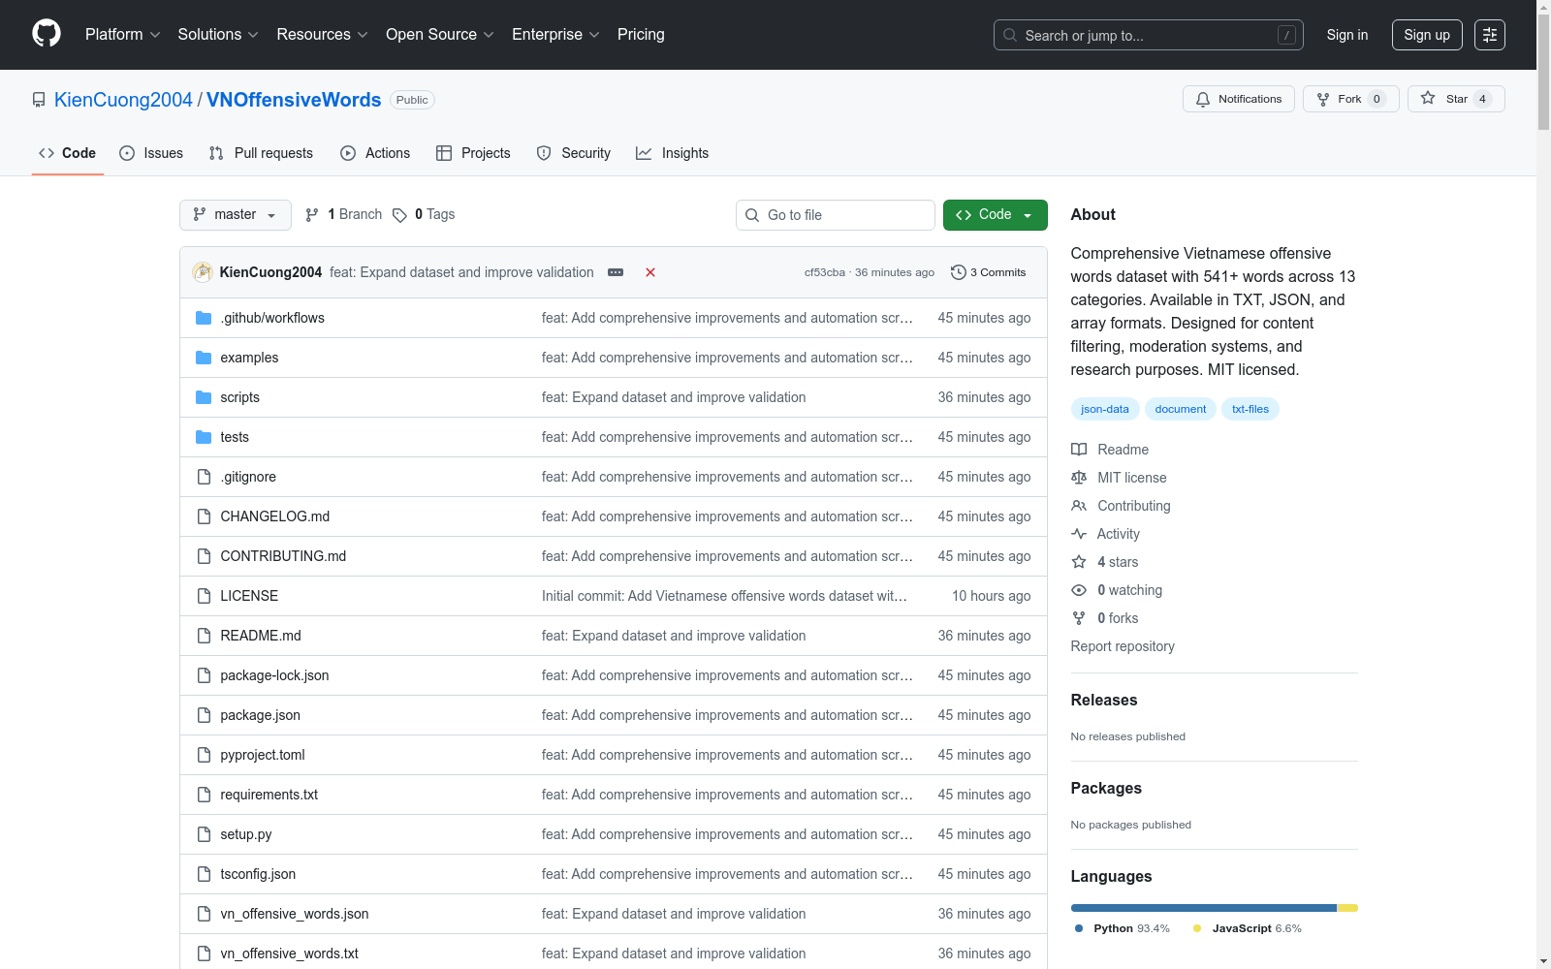Expand the Platform menu
This screenshot has width=1551, height=969.
[x=123, y=35]
